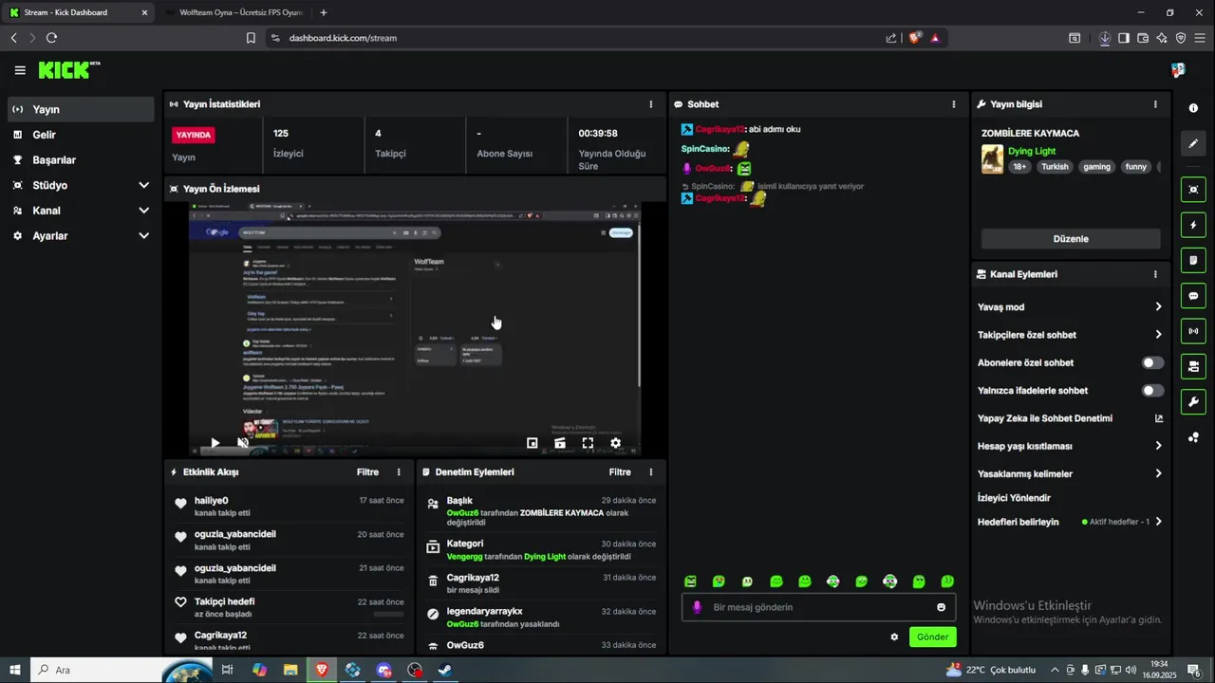Click the chat bubble icon in right sidebar
1215x683 pixels.
[1193, 296]
